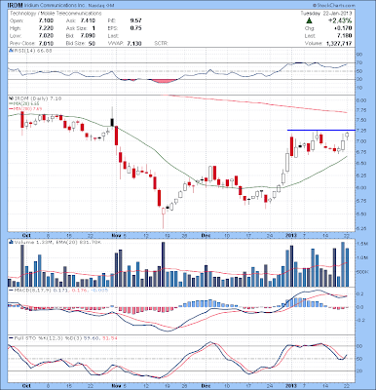The image size is (376, 390).
Task: Click the Oct label on the bottom date axis
Action: pos(25,385)
